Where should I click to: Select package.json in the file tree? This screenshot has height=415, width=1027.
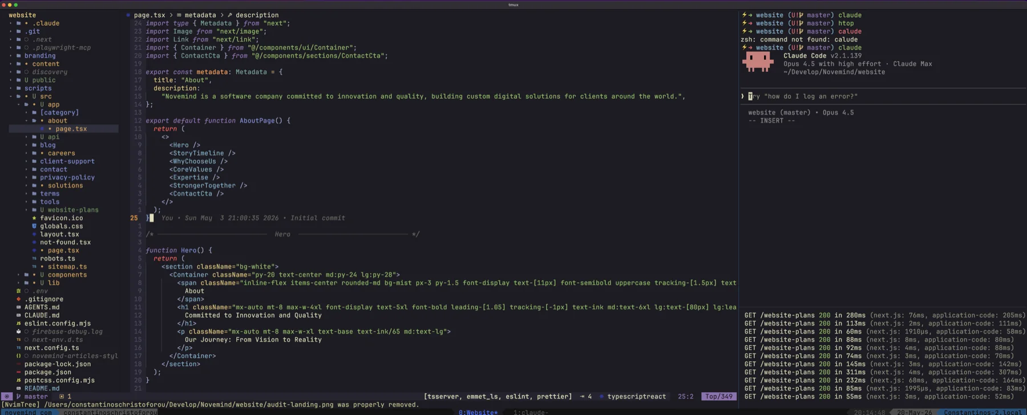tap(48, 372)
